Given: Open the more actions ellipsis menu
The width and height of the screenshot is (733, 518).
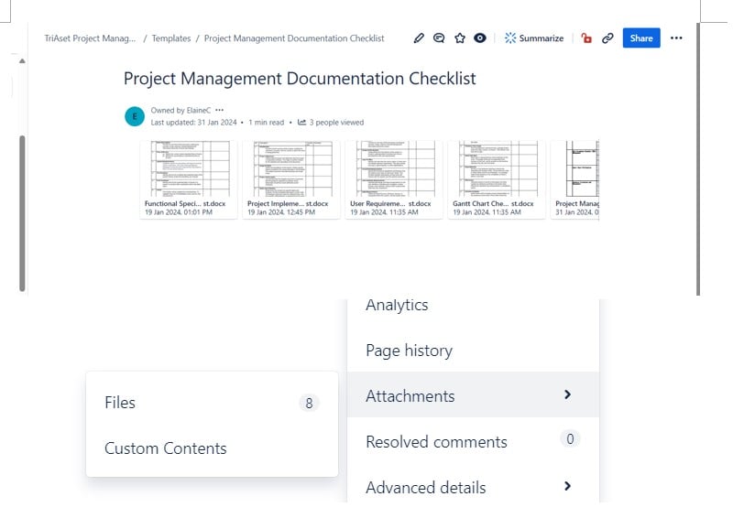Looking at the screenshot, I should point(676,38).
